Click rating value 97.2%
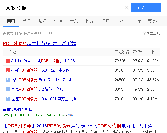Image resolution: width=167 pixels, height=133 pixels. [138, 80]
